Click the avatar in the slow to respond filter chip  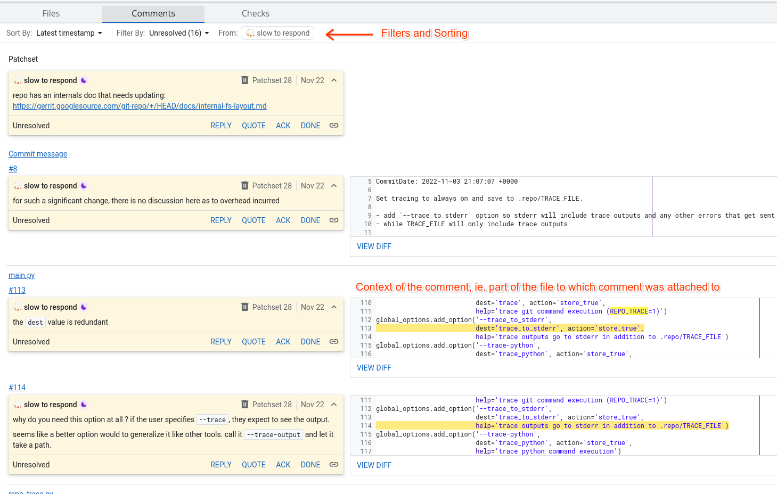(x=249, y=32)
